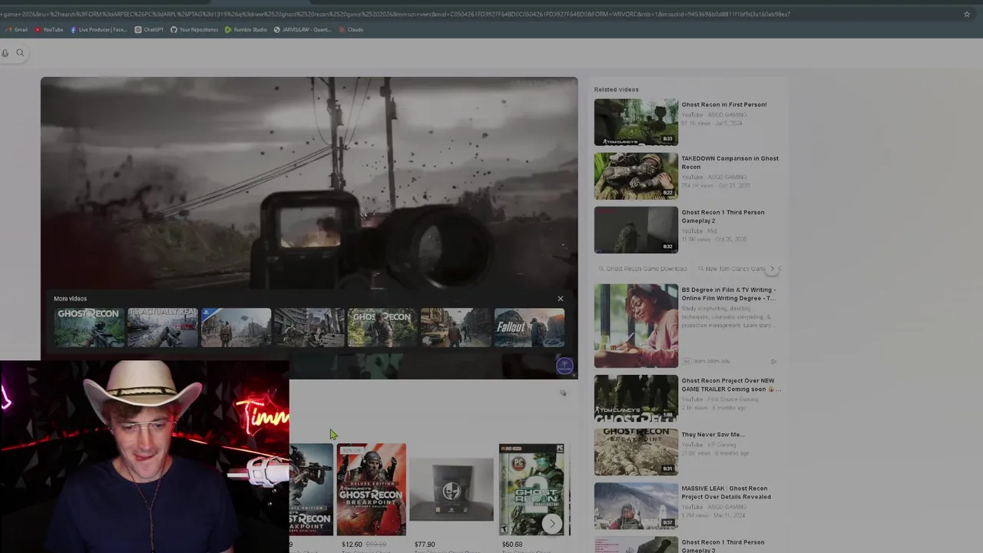This screenshot has width=983, height=553.
Task: Open the Gmail bookmark
Action: coord(17,30)
